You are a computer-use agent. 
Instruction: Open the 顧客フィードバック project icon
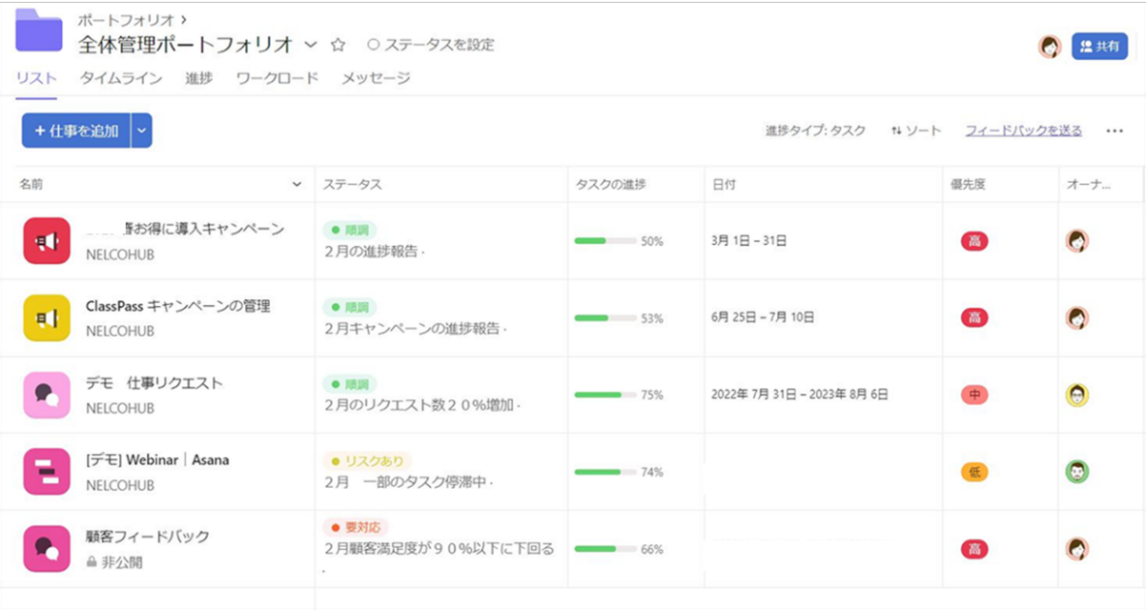click(47, 548)
